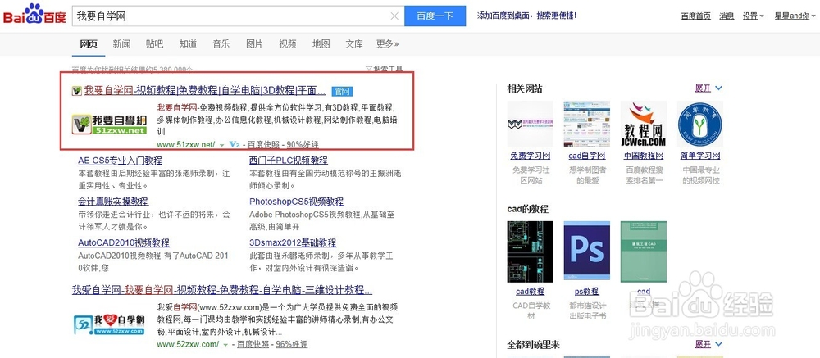This screenshot has width=820, height=358.
Task: Expand the 更多» tab menu
Action: 388,44
